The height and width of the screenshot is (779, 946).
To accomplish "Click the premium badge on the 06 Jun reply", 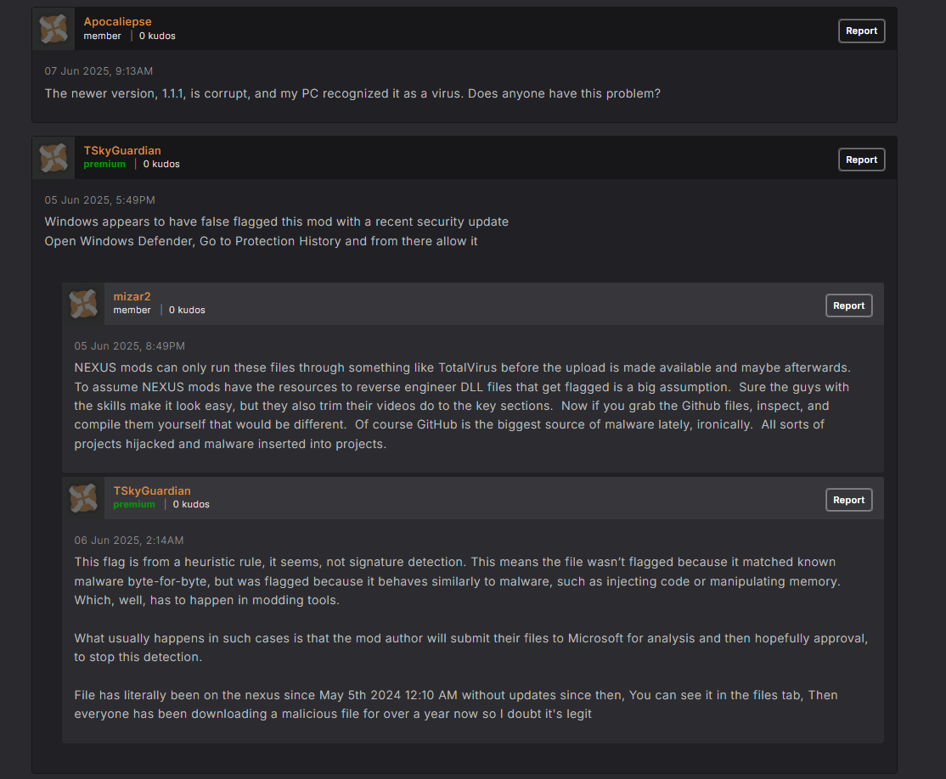I will click(x=134, y=505).
